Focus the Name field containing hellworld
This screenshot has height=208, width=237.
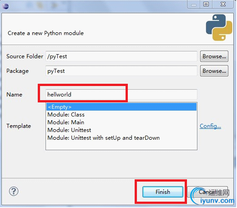click(x=121, y=95)
